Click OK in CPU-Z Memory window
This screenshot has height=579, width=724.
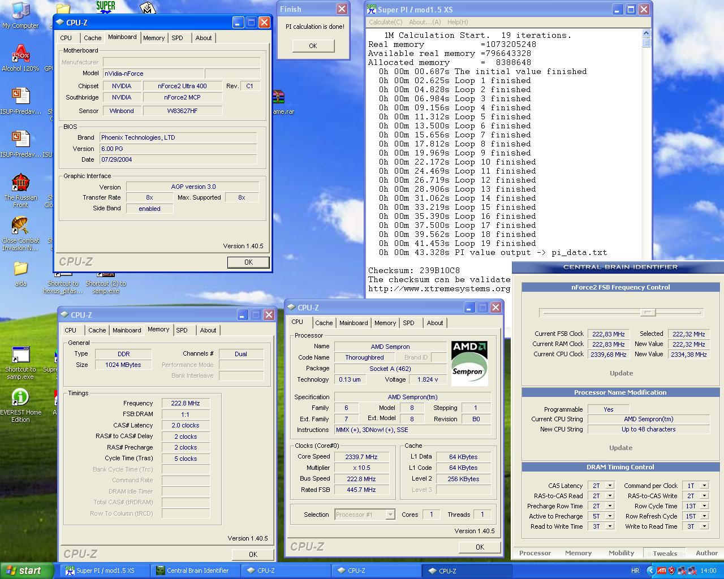click(x=253, y=555)
